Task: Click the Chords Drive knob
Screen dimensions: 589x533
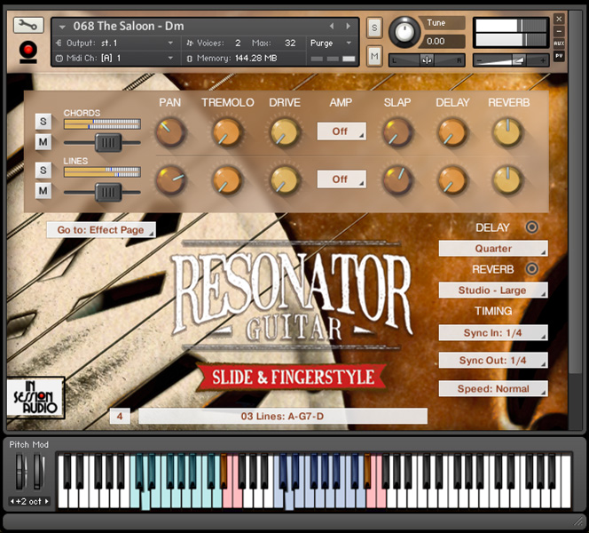Action: pos(285,131)
